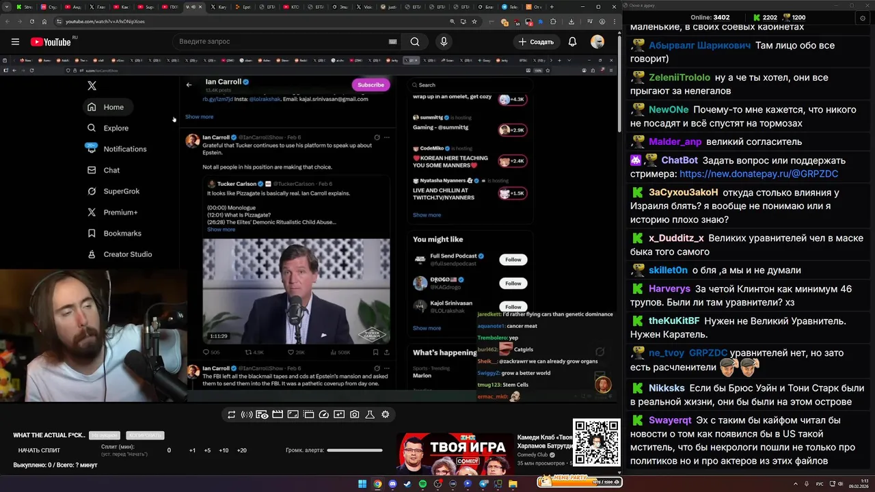Screen dimensions: 875x492
Task: Click the aspect-ratio frame icon in player toolbar
Action: tap(293, 415)
